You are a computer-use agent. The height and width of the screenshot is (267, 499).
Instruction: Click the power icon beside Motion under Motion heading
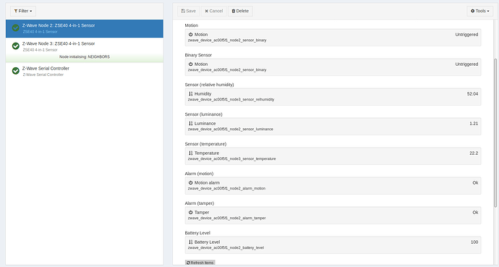(x=191, y=34)
